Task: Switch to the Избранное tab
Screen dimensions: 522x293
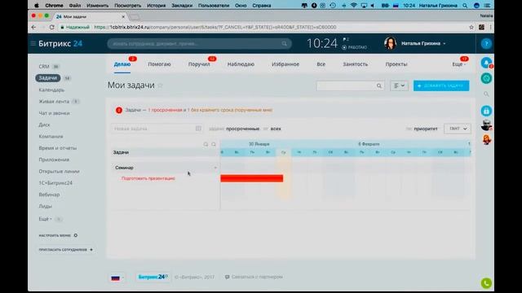Action: pyautogui.click(x=285, y=64)
